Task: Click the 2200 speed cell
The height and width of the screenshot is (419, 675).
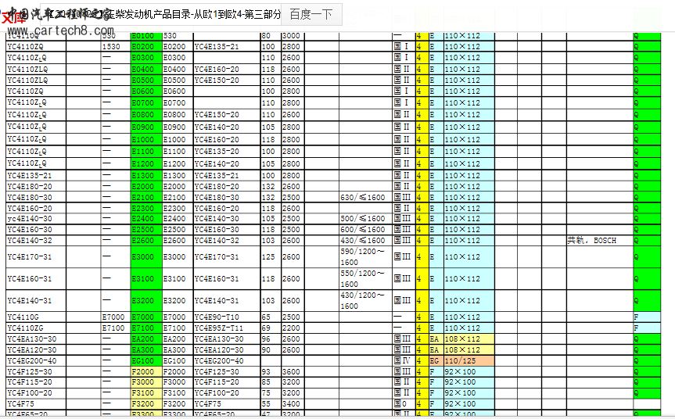Action: [293, 328]
